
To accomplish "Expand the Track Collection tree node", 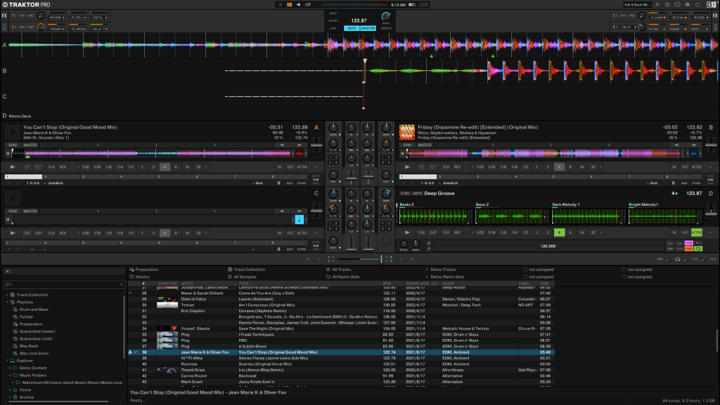I will [x=7, y=295].
